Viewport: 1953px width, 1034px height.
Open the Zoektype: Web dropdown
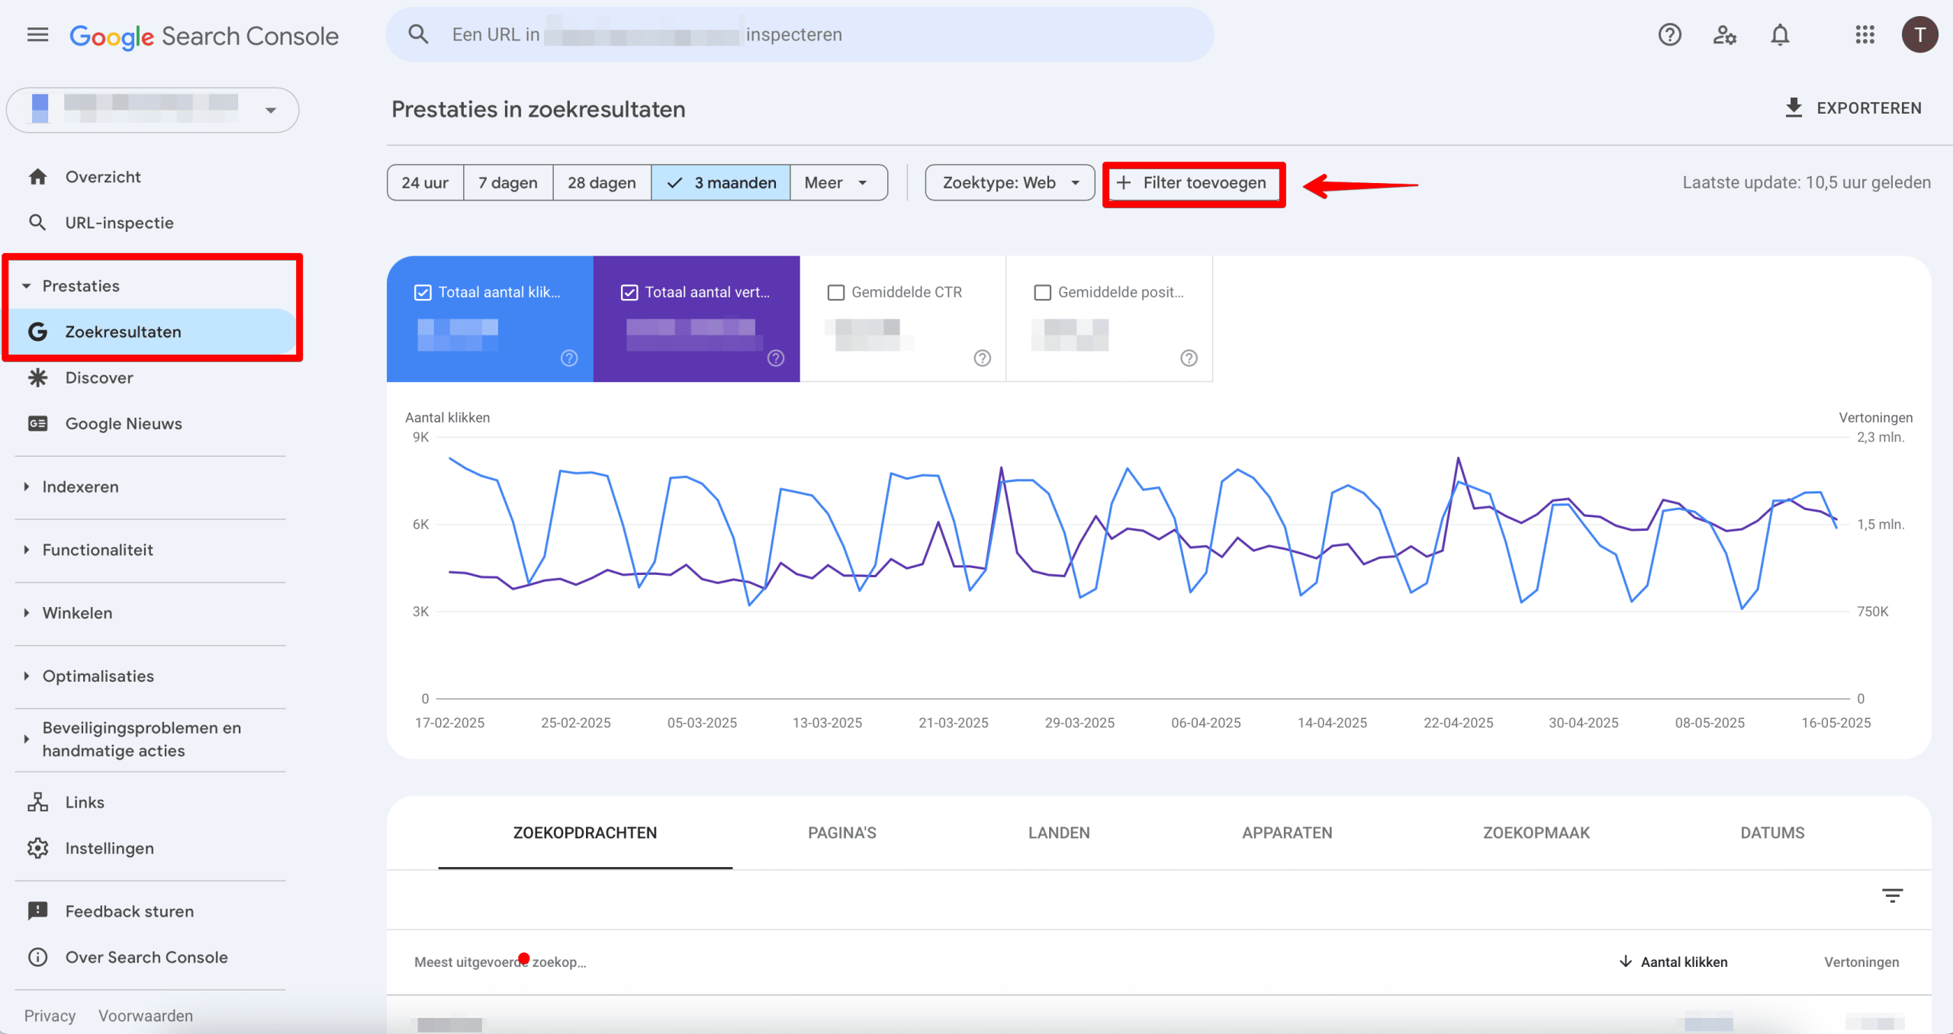1009,183
